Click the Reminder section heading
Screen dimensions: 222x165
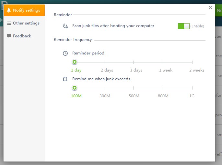point(63,15)
